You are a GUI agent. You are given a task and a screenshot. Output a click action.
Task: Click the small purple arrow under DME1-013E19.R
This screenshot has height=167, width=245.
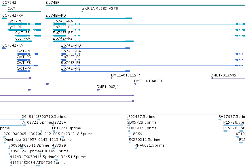pos(112,78)
